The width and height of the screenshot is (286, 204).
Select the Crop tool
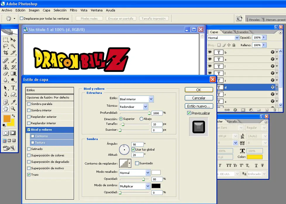click(x=6, y=53)
